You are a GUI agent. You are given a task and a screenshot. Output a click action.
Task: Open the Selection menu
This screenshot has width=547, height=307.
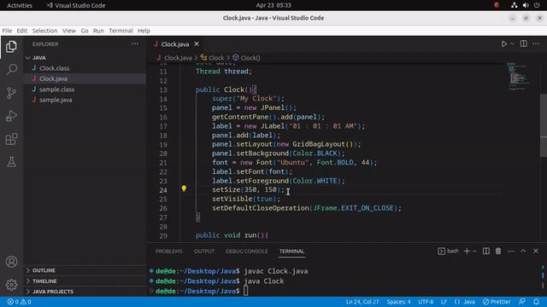point(44,31)
